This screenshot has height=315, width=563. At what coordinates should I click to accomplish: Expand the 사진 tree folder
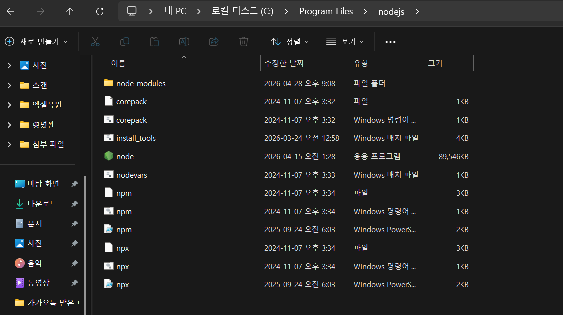(10, 65)
